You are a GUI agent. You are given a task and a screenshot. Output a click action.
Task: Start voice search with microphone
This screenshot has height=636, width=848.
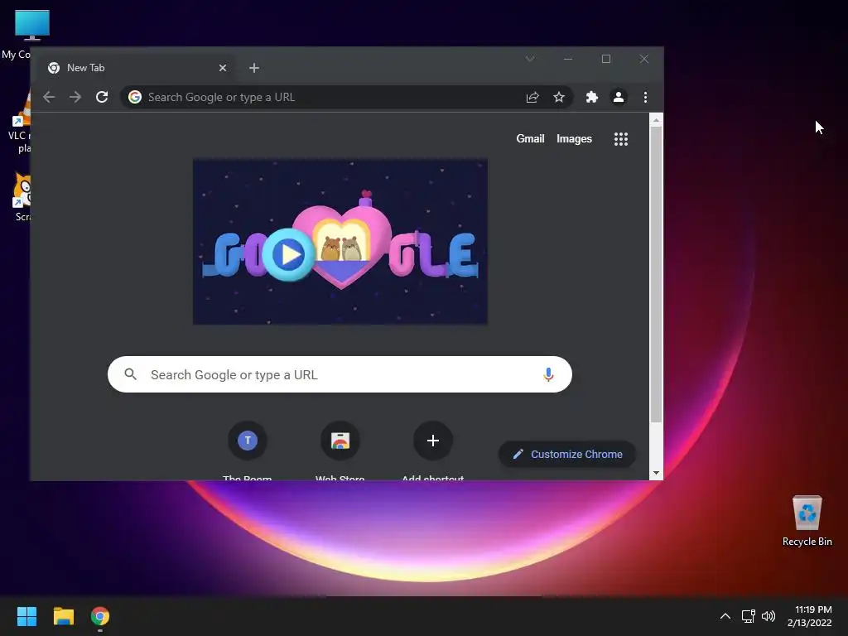pyautogui.click(x=548, y=375)
